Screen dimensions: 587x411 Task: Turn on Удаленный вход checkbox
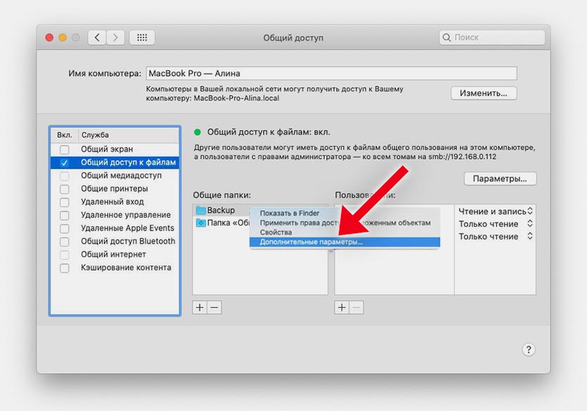click(x=65, y=202)
